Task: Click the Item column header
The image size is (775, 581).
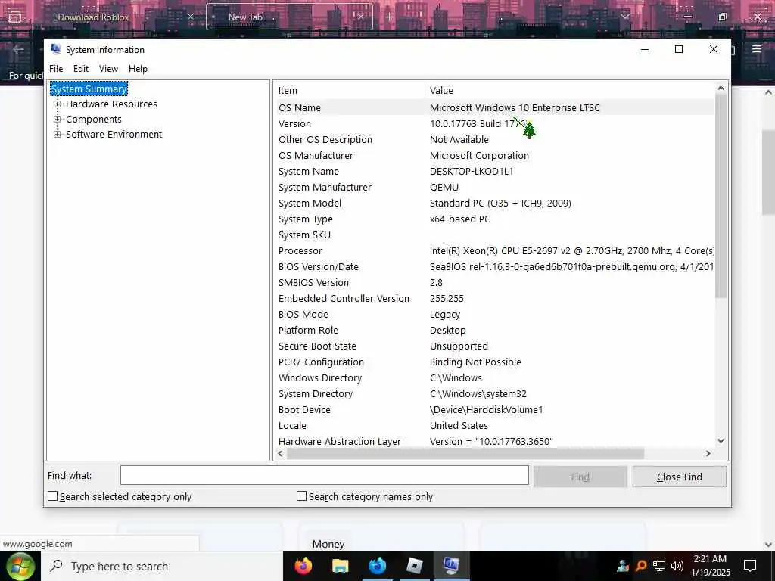Action: tap(350, 91)
